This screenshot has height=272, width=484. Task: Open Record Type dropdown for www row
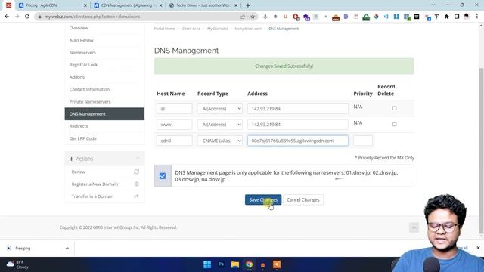coord(220,125)
